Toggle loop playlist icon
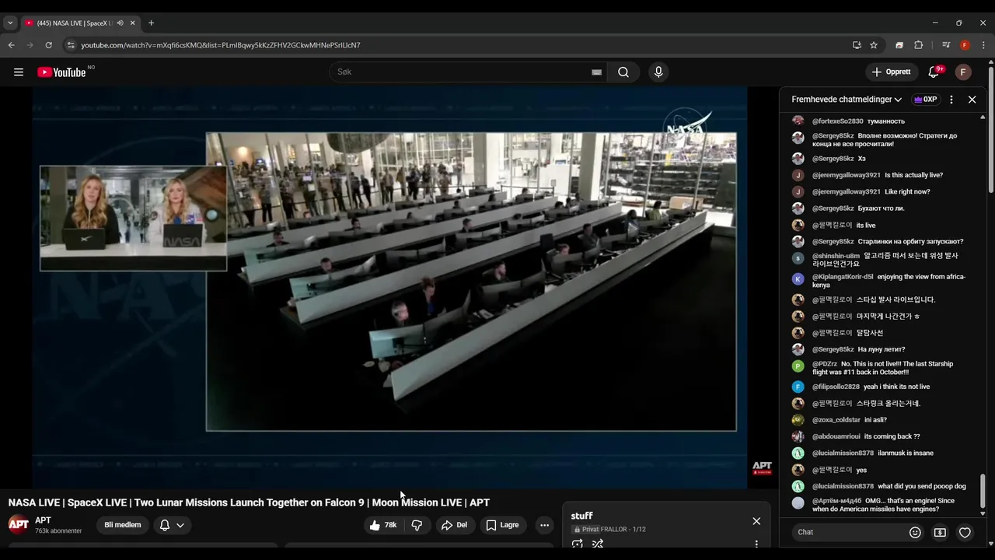Image resolution: width=995 pixels, height=560 pixels. tap(578, 544)
